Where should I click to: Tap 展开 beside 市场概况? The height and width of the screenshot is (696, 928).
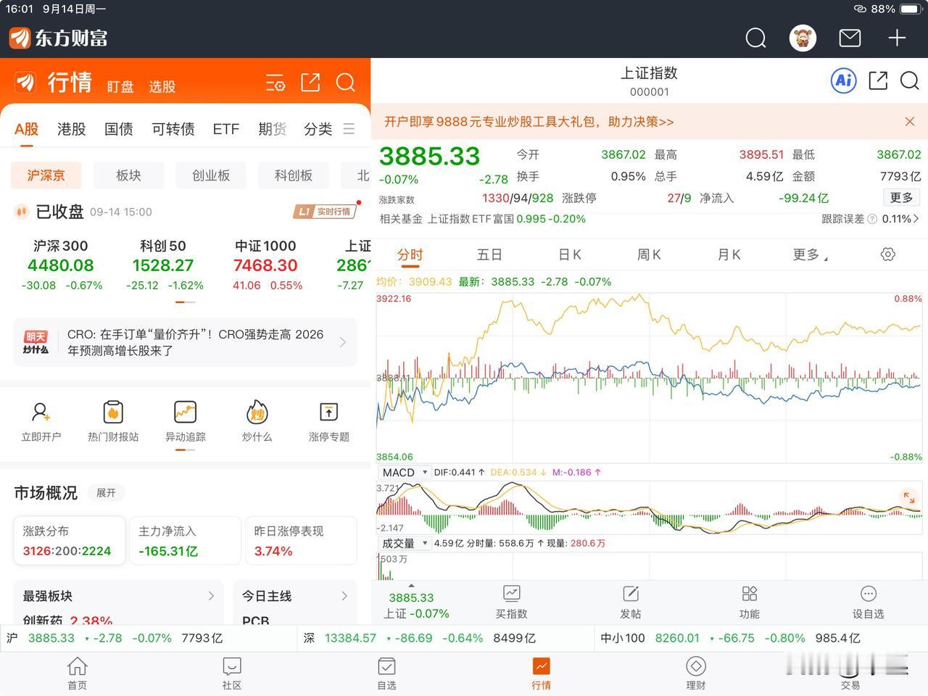pyautogui.click(x=106, y=493)
